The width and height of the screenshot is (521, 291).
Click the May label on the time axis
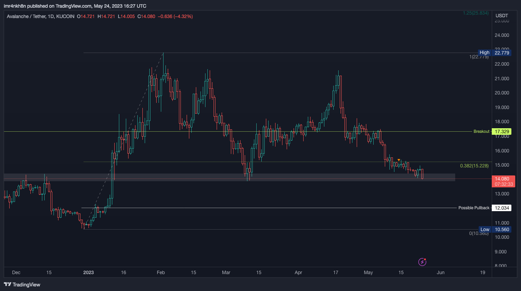[x=368, y=273]
